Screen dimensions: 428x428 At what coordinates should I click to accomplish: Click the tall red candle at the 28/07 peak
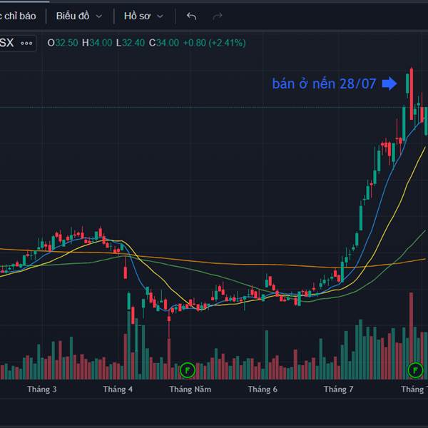pyautogui.click(x=412, y=94)
